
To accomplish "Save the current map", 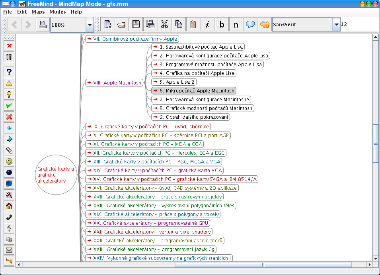I will pyautogui.click(x=136, y=25).
